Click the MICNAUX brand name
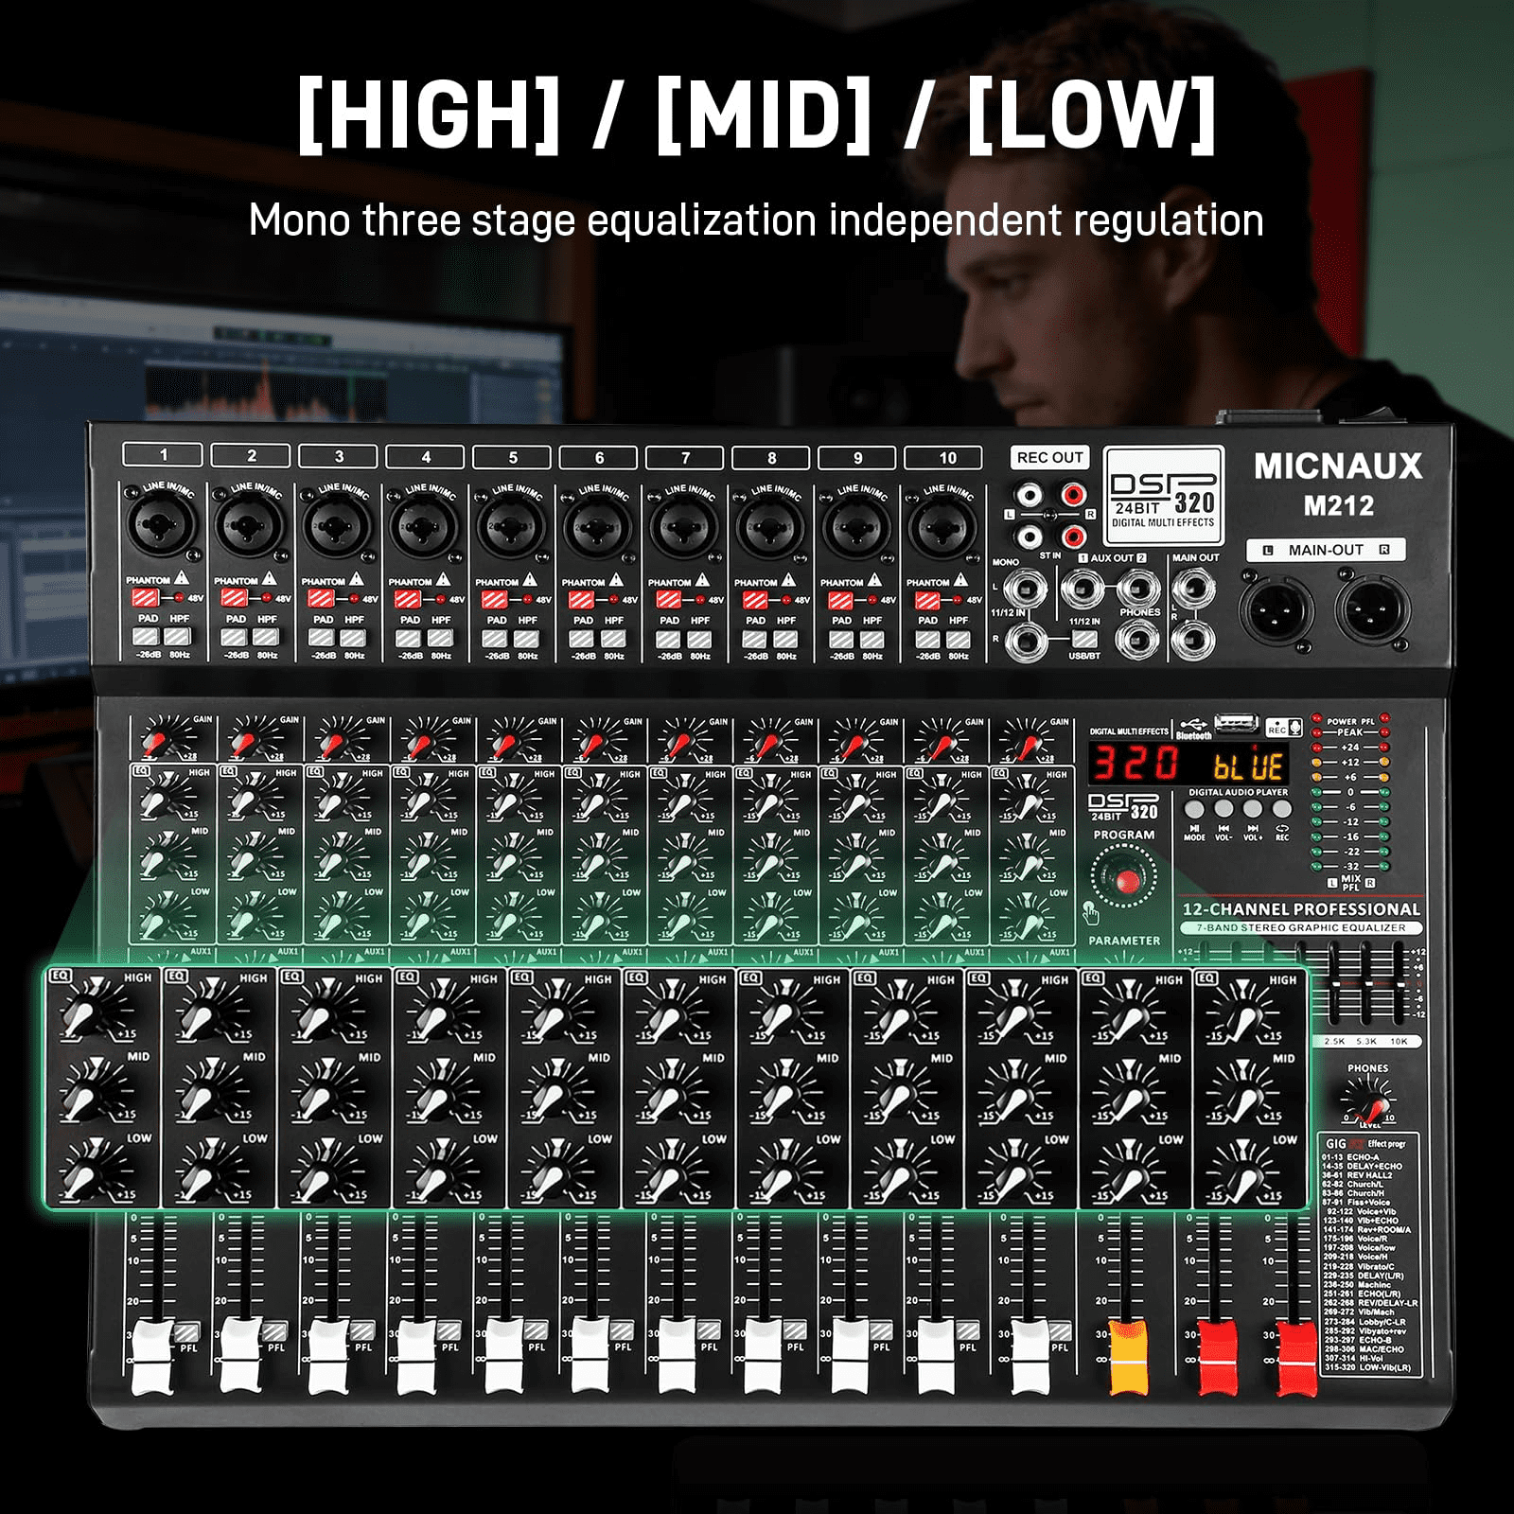The height and width of the screenshot is (1514, 1514). (x=1338, y=467)
